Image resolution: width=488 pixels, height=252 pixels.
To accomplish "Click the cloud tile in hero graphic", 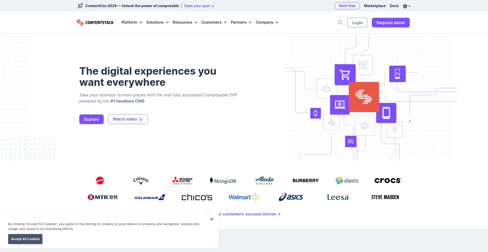I will tap(326, 89).
